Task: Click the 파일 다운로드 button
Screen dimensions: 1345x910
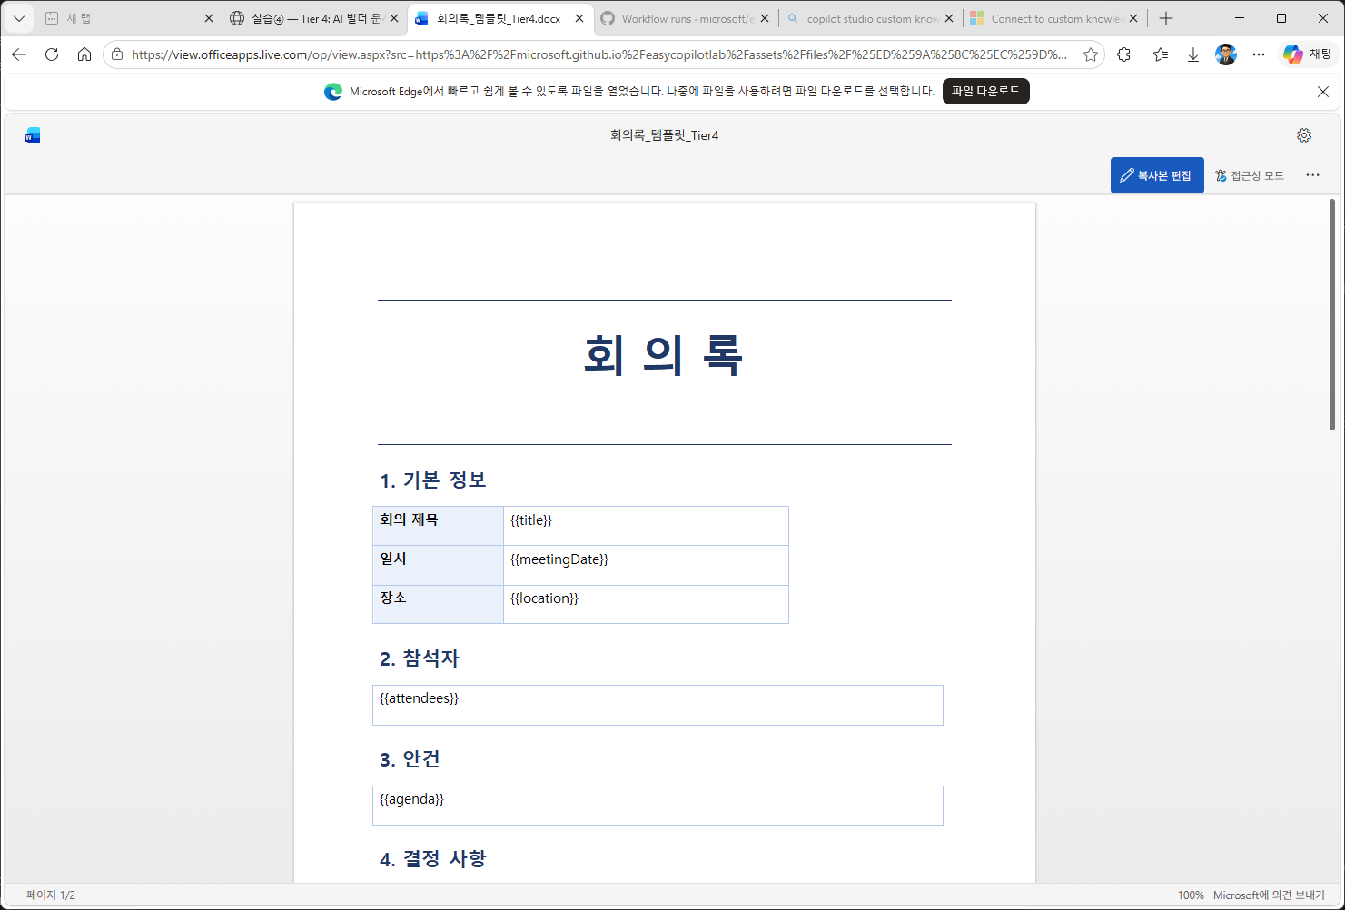Action: point(985,91)
